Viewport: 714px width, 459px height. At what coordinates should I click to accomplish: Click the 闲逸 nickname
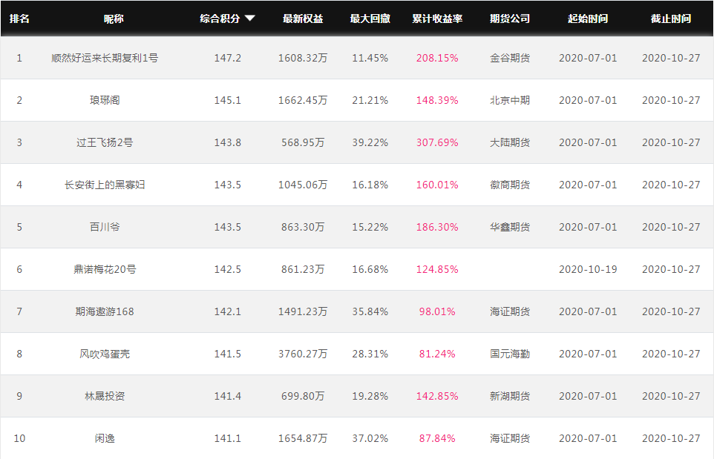(x=105, y=438)
